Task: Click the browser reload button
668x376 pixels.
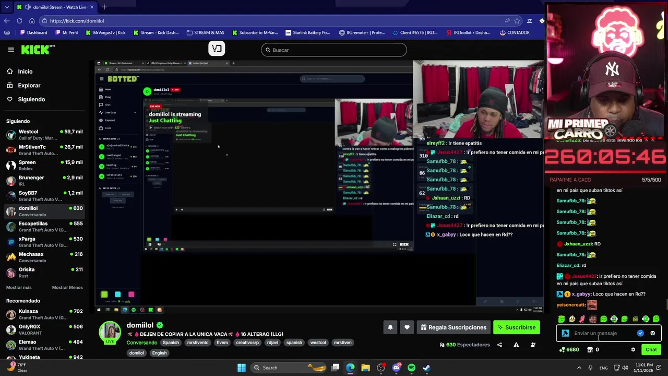Action: [x=19, y=21]
